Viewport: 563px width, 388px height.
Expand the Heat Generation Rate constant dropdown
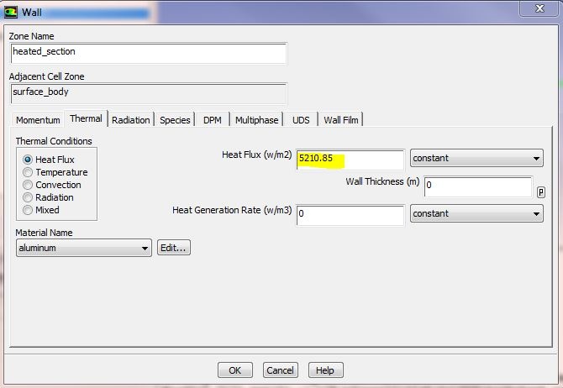coord(476,213)
